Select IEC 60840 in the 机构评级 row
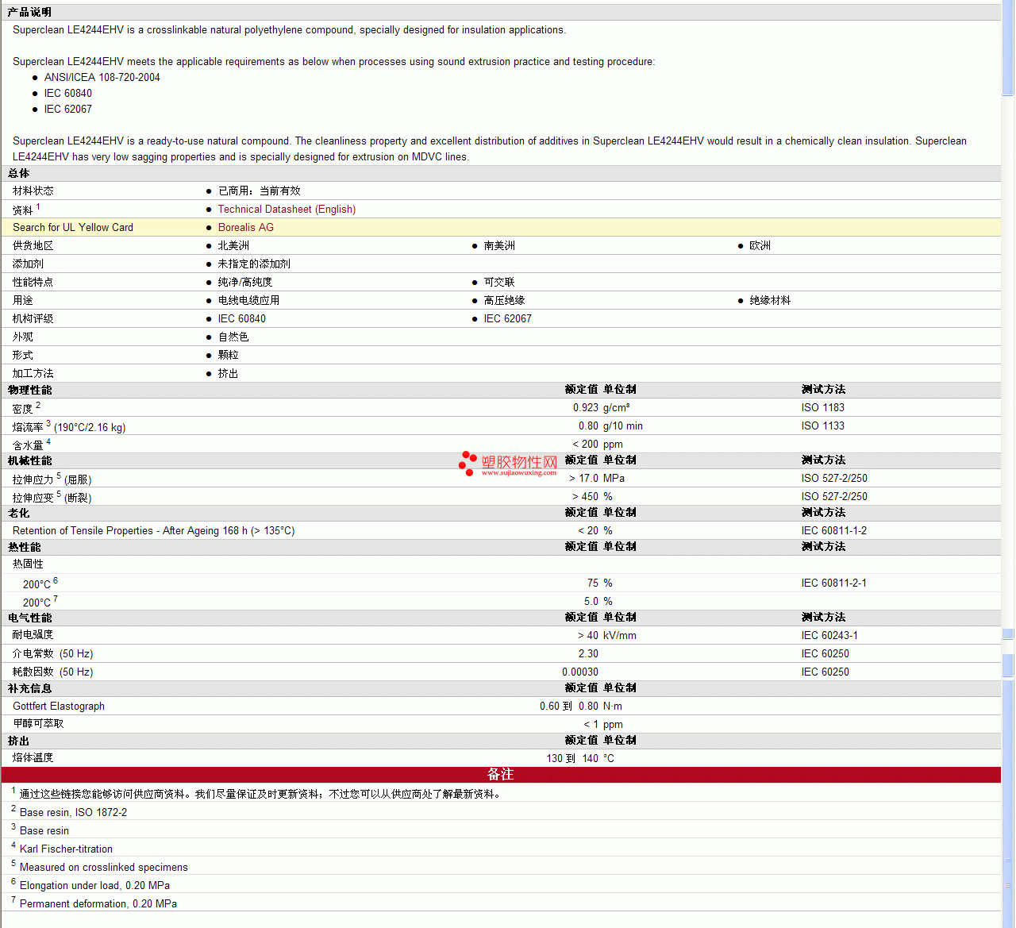 point(242,319)
